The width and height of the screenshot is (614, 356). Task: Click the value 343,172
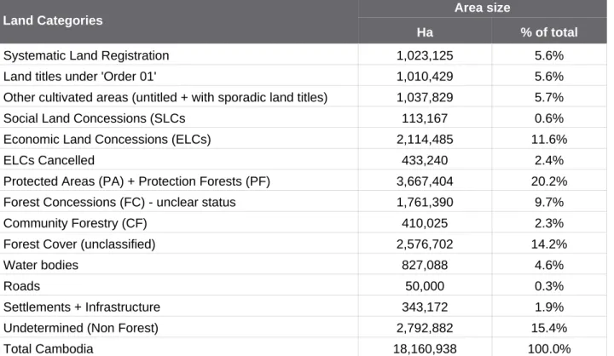(425, 307)
